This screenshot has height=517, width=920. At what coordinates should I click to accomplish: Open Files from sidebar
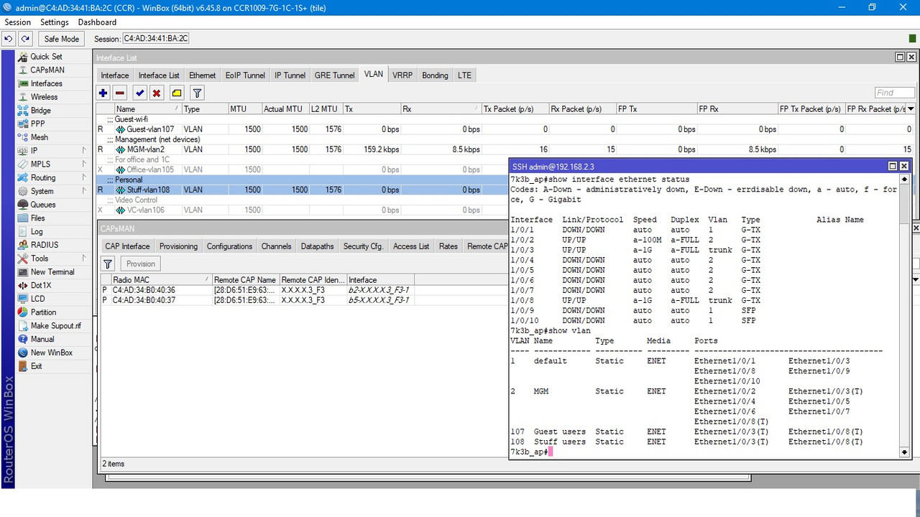pos(37,218)
